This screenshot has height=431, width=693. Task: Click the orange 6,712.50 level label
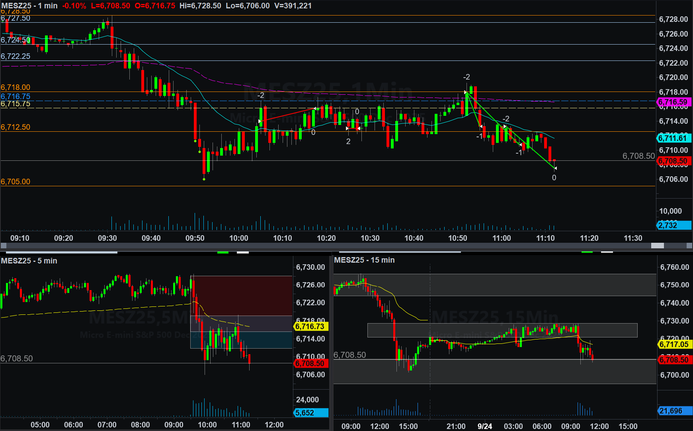16,127
